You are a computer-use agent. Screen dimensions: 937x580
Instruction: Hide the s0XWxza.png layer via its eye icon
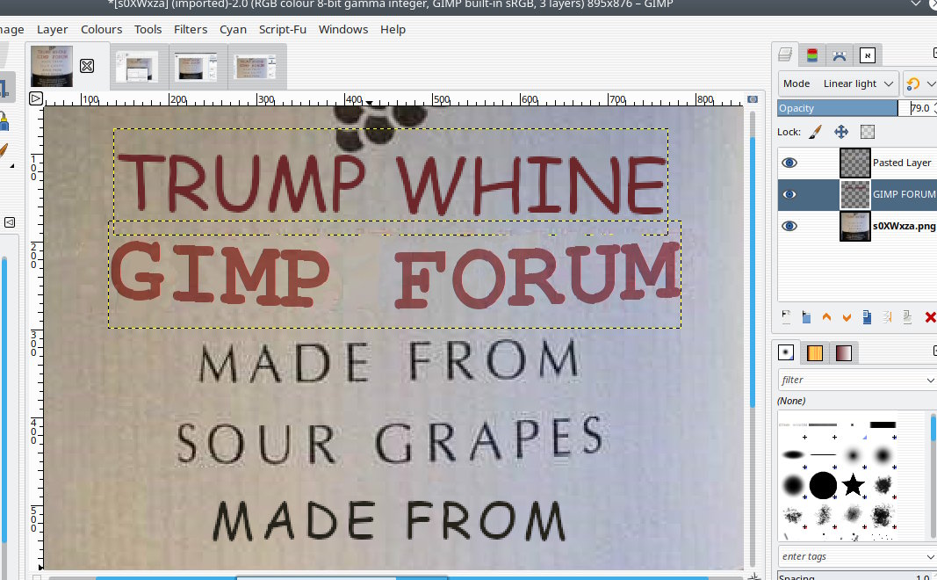pyautogui.click(x=789, y=226)
